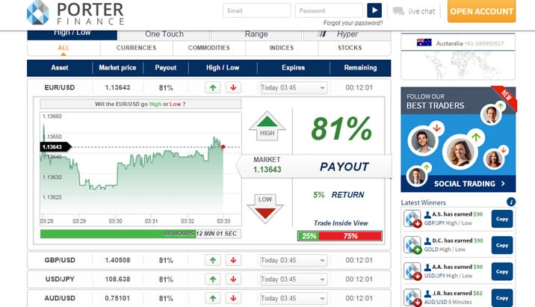Sort by Asset column header

pyautogui.click(x=60, y=68)
